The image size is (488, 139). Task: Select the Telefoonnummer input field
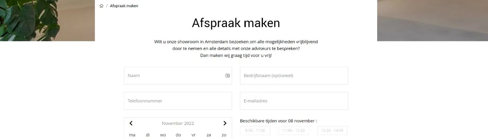[x=178, y=101]
